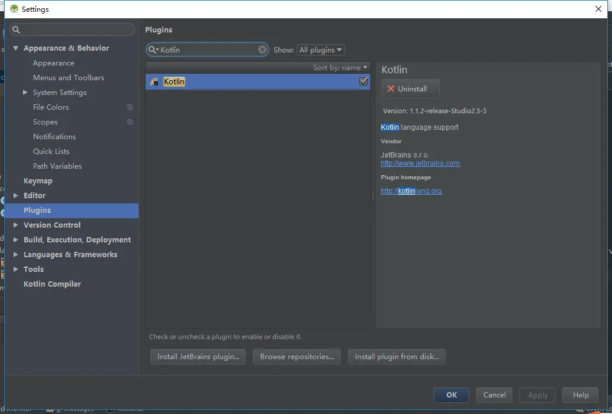Select File Colors settings
Viewport: 612px width, 414px height.
[x=51, y=107]
